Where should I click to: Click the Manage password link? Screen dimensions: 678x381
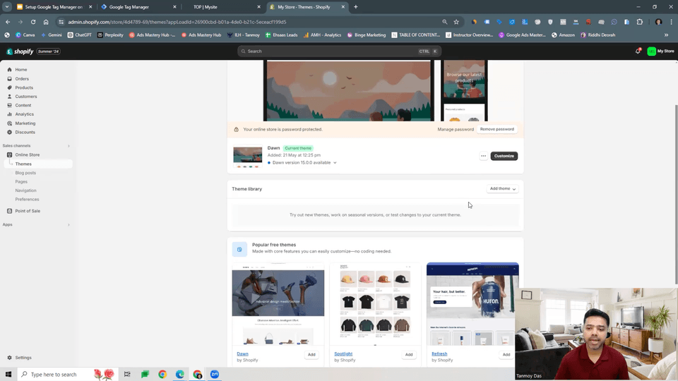click(456, 129)
